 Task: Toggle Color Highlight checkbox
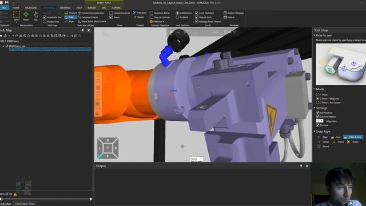[197, 13]
